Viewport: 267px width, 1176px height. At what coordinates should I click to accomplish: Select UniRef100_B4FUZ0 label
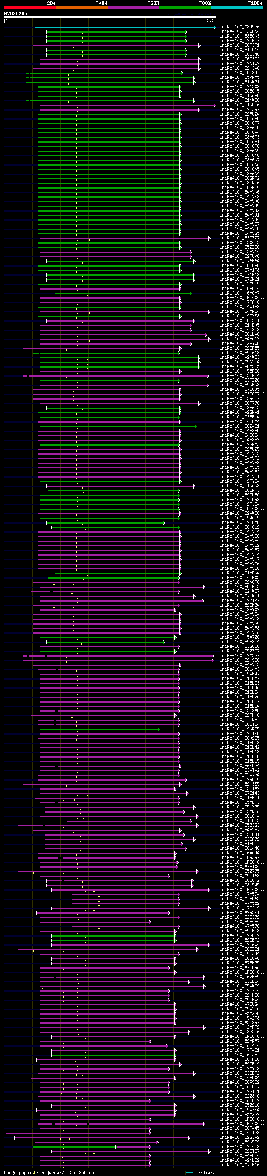239,1156
